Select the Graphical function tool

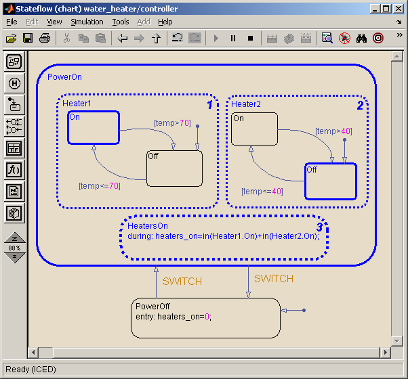pyautogui.click(x=14, y=170)
